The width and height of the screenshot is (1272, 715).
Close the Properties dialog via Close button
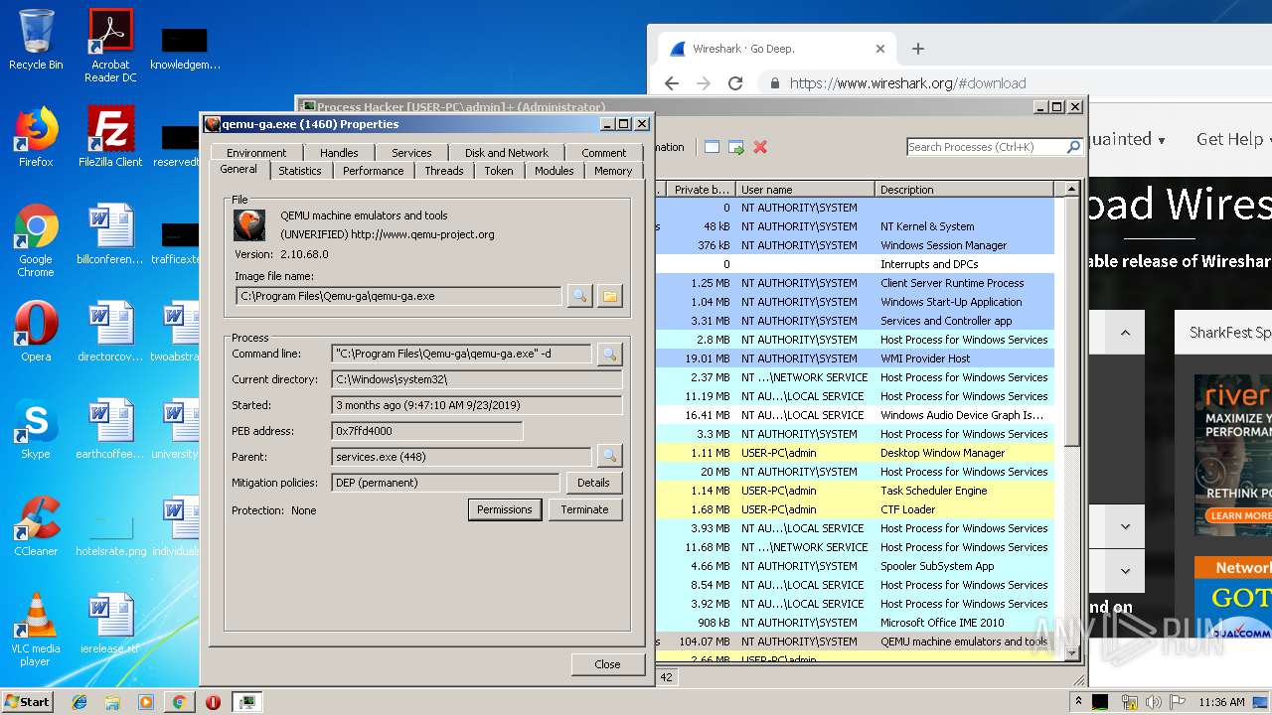pyautogui.click(x=607, y=664)
